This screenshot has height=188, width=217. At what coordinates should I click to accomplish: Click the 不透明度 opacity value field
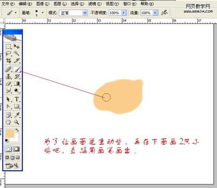(x=115, y=13)
